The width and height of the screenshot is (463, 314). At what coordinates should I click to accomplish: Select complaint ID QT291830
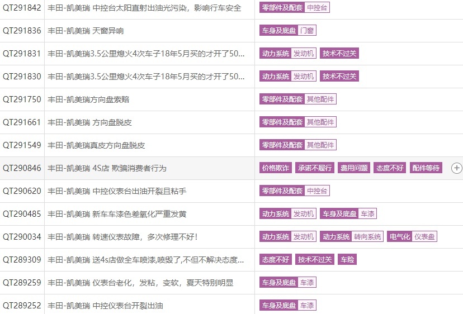tap(22, 77)
